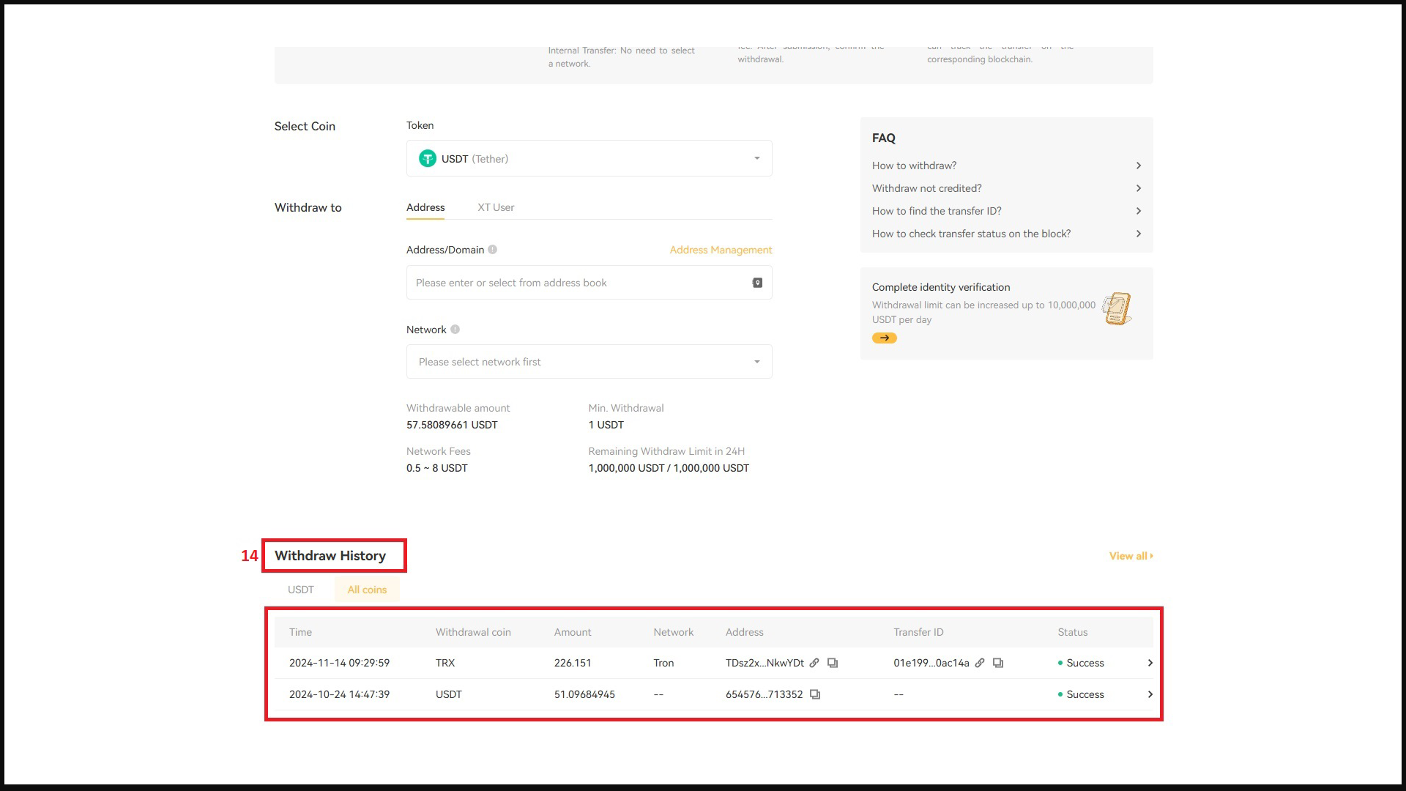Click the share/block explorer icon for transfer ID
The image size is (1406, 791).
coord(980,663)
